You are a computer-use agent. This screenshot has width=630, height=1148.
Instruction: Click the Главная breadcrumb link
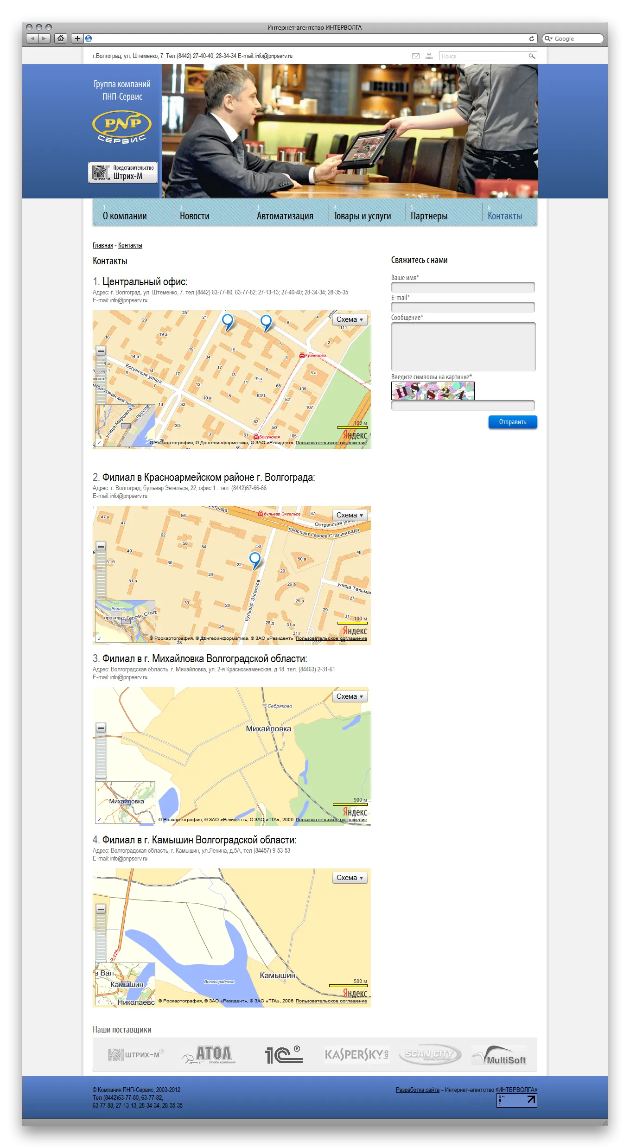(103, 245)
